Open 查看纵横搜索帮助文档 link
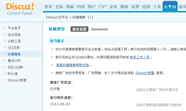Viewport: 186px width, 111px height. [73, 65]
